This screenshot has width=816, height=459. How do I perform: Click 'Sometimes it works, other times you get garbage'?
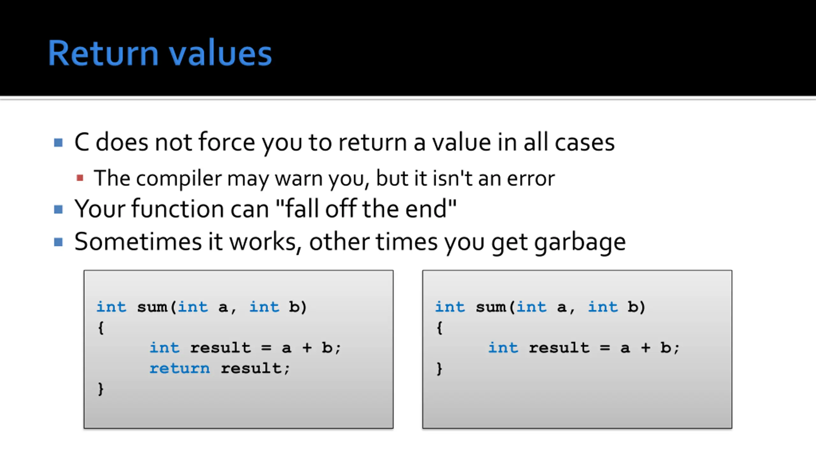pyautogui.click(x=350, y=242)
